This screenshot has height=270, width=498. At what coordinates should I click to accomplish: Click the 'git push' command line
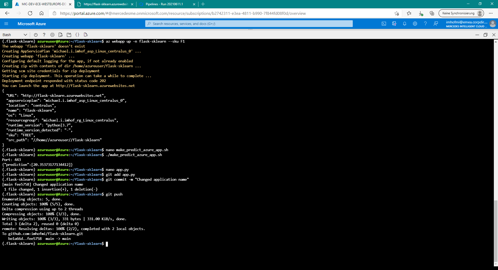tap(62, 194)
